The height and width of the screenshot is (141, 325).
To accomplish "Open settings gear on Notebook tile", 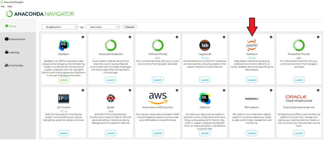I will pyautogui.click(x=271, y=37).
